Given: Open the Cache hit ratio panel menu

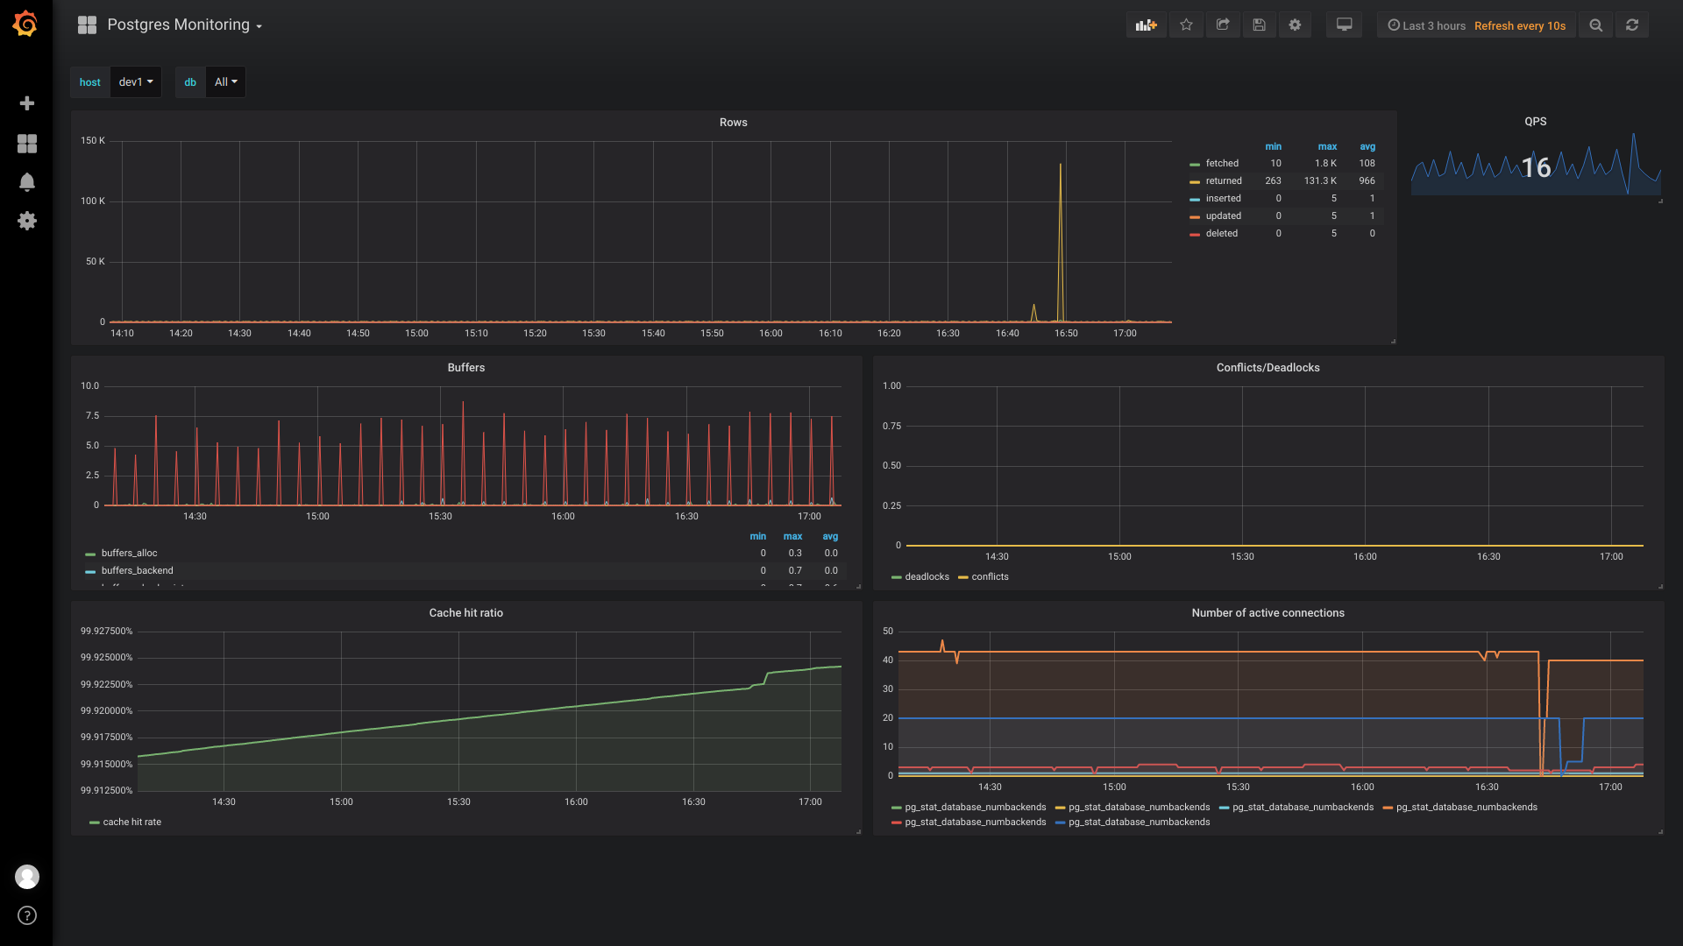Looking at the screenshot, I should (465, 612).
